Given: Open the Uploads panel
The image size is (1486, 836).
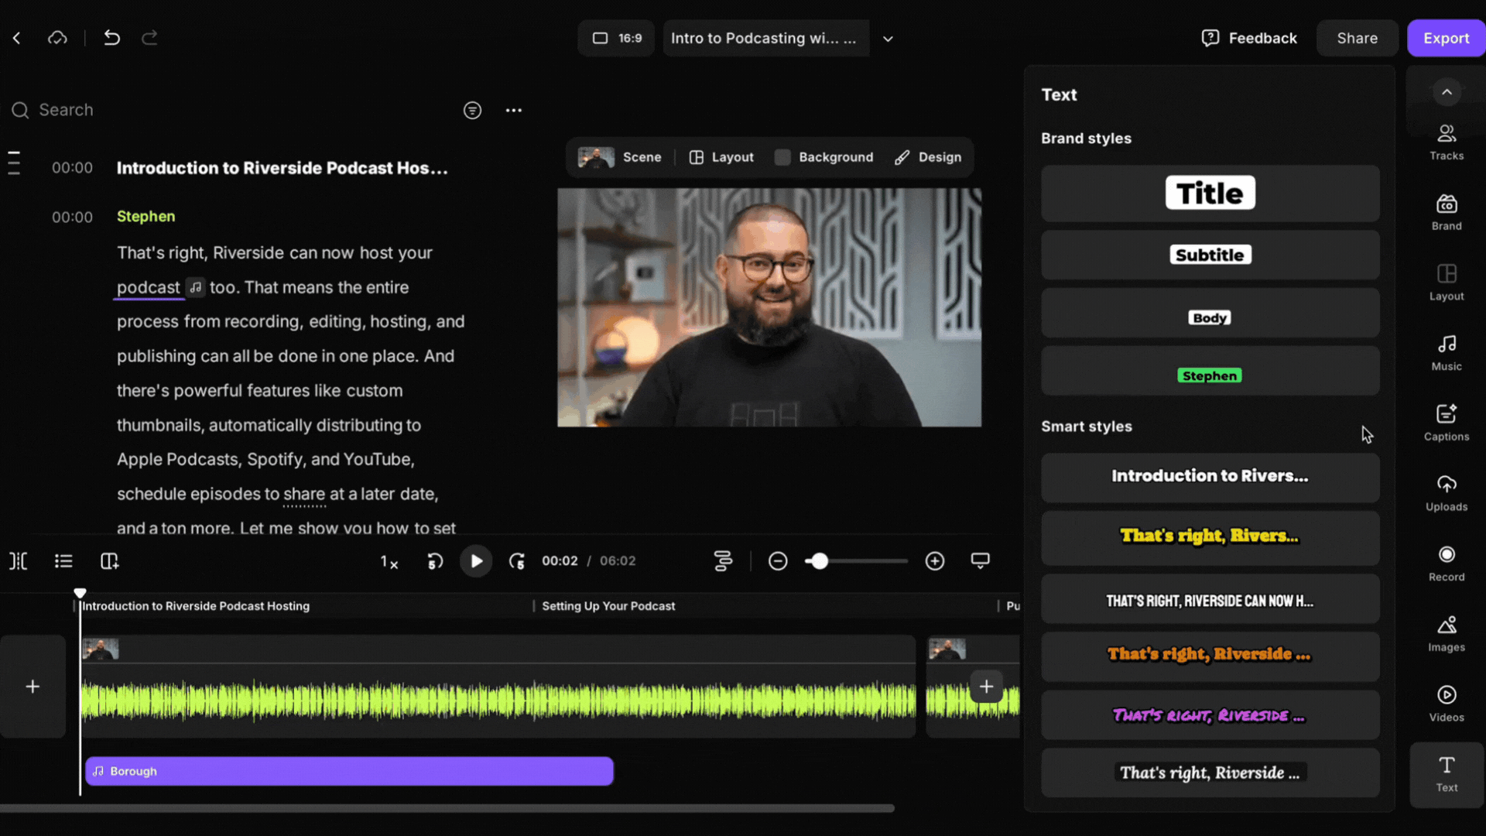Looking at the screenshot, I should pyautogui.click(x=1447, y=493).
